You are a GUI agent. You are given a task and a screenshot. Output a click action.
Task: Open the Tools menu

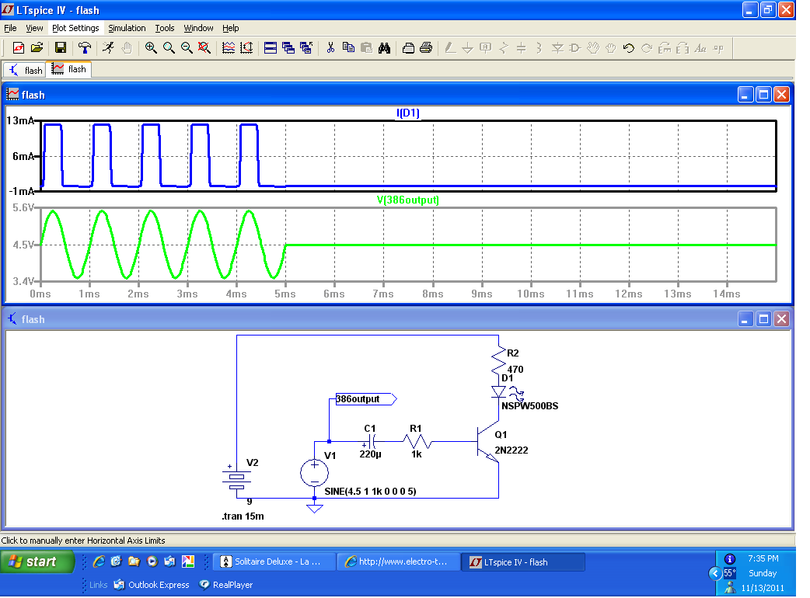tap(165, 28)
